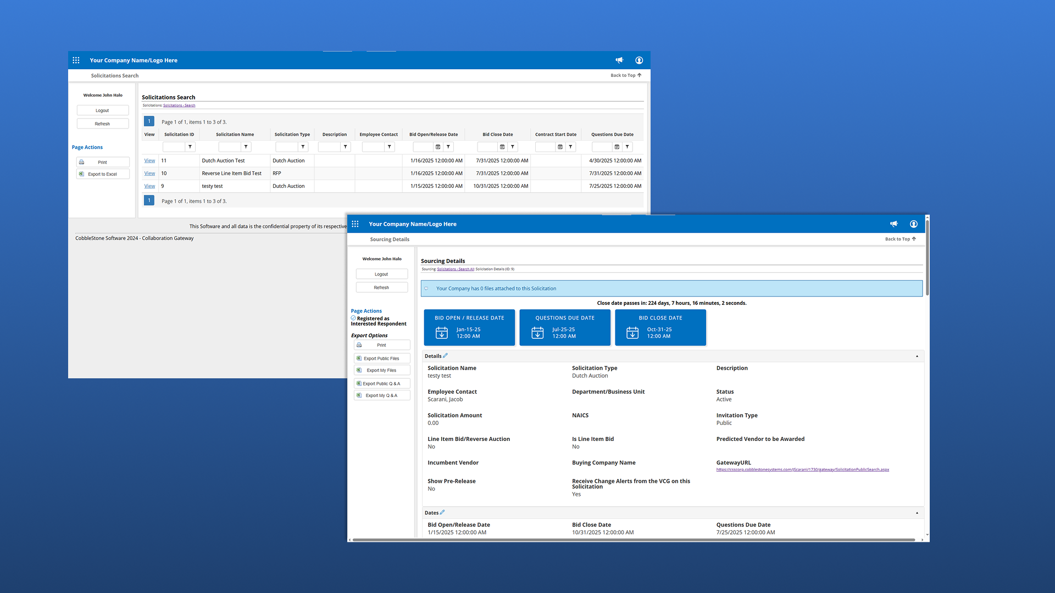Click files attached notification banner
The height and width of the screenshot is (593, 1055).
[x=671, y=288]
